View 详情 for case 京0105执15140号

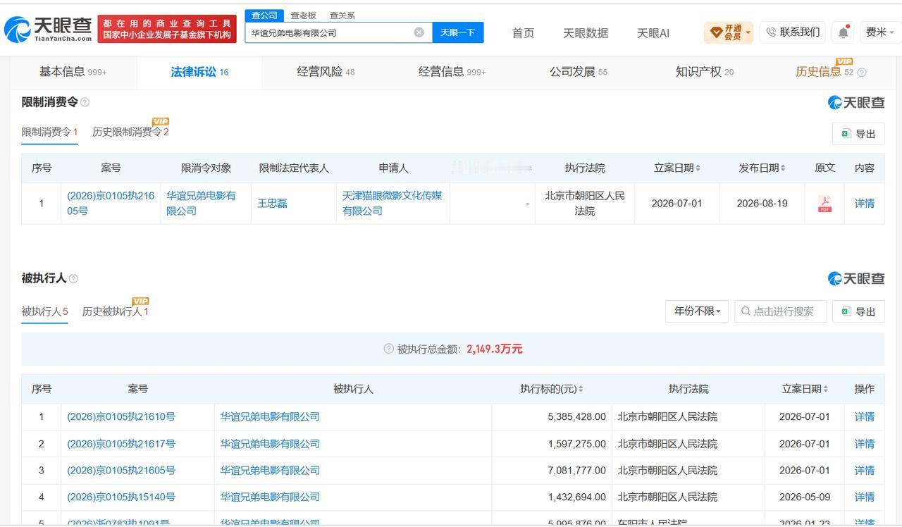(x=865, y=497)
